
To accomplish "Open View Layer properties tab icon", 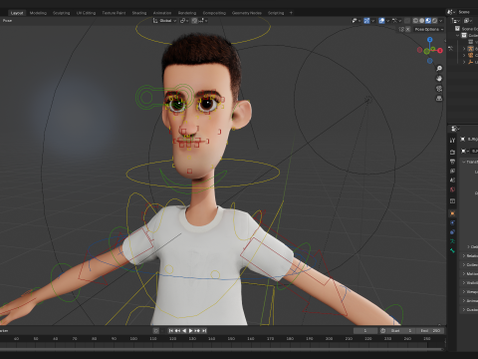I will click(x=452, y=171).
